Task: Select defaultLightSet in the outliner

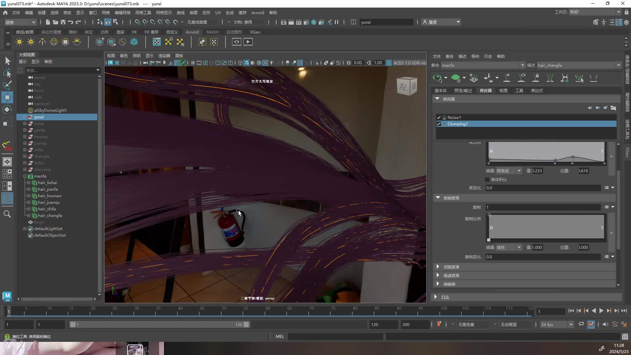Action: (x=48, y=229)
